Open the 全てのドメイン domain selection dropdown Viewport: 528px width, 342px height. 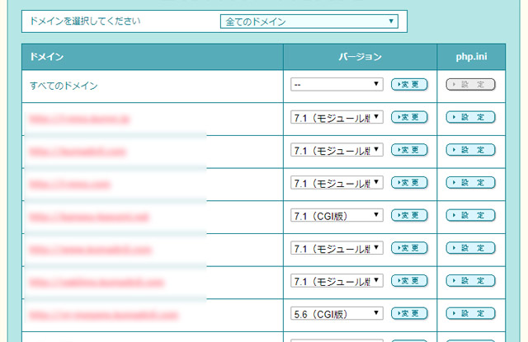[x=309, y=21]
